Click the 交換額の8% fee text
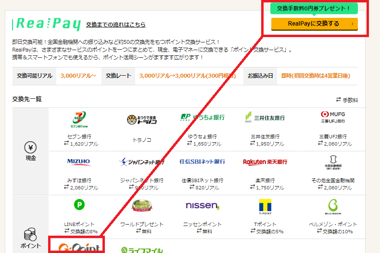380x253 pixels. 84,231
